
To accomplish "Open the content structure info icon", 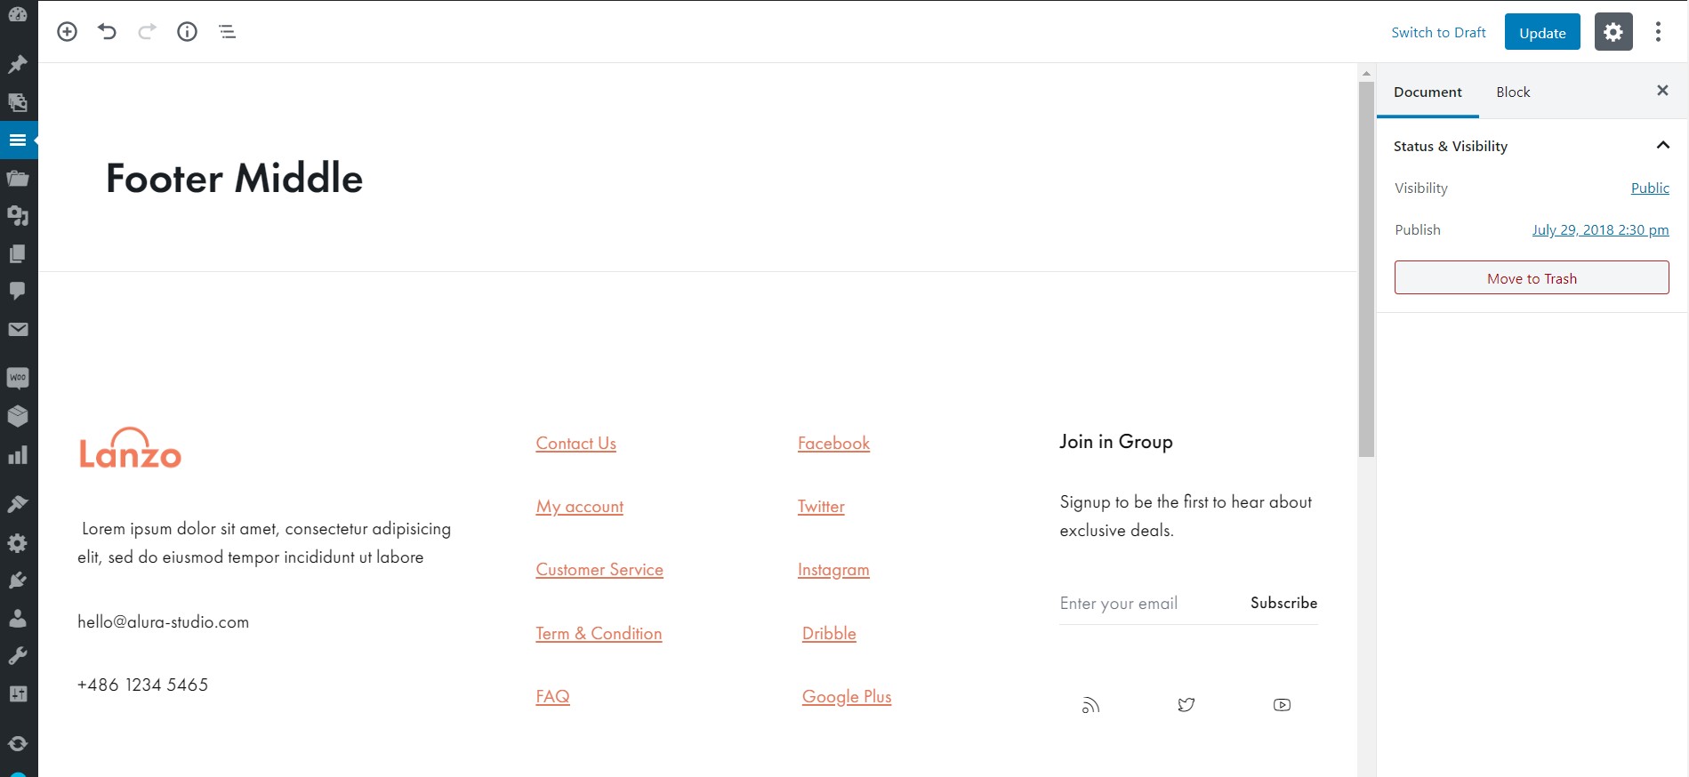I will click(x=187, y=32).
